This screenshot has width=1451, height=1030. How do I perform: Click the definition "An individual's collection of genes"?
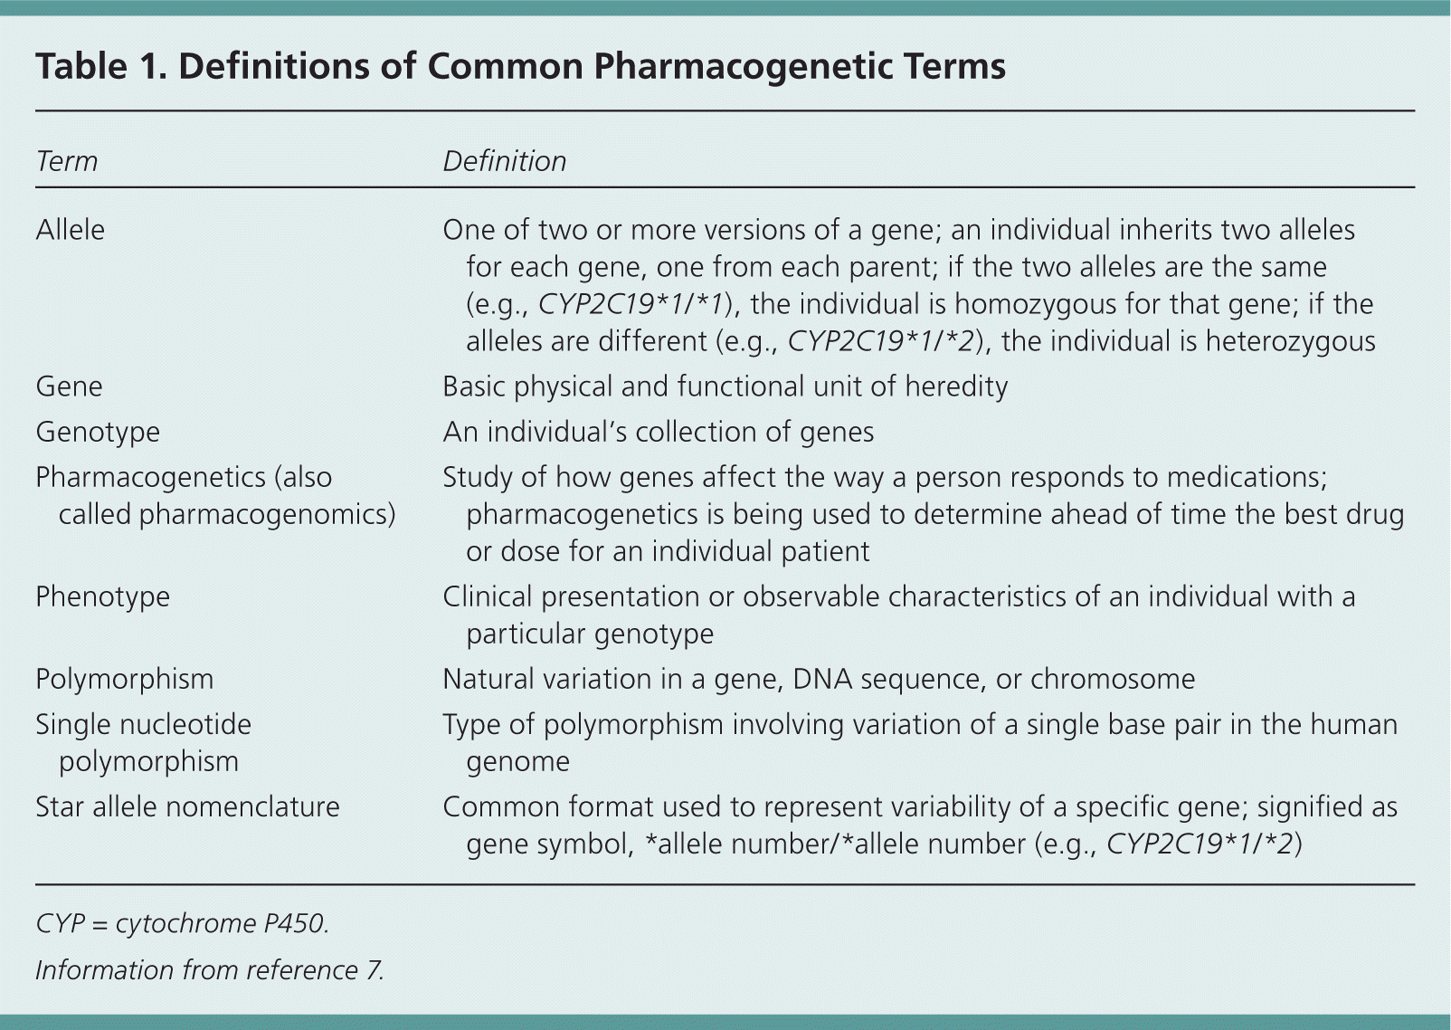[x=658, y=432]
